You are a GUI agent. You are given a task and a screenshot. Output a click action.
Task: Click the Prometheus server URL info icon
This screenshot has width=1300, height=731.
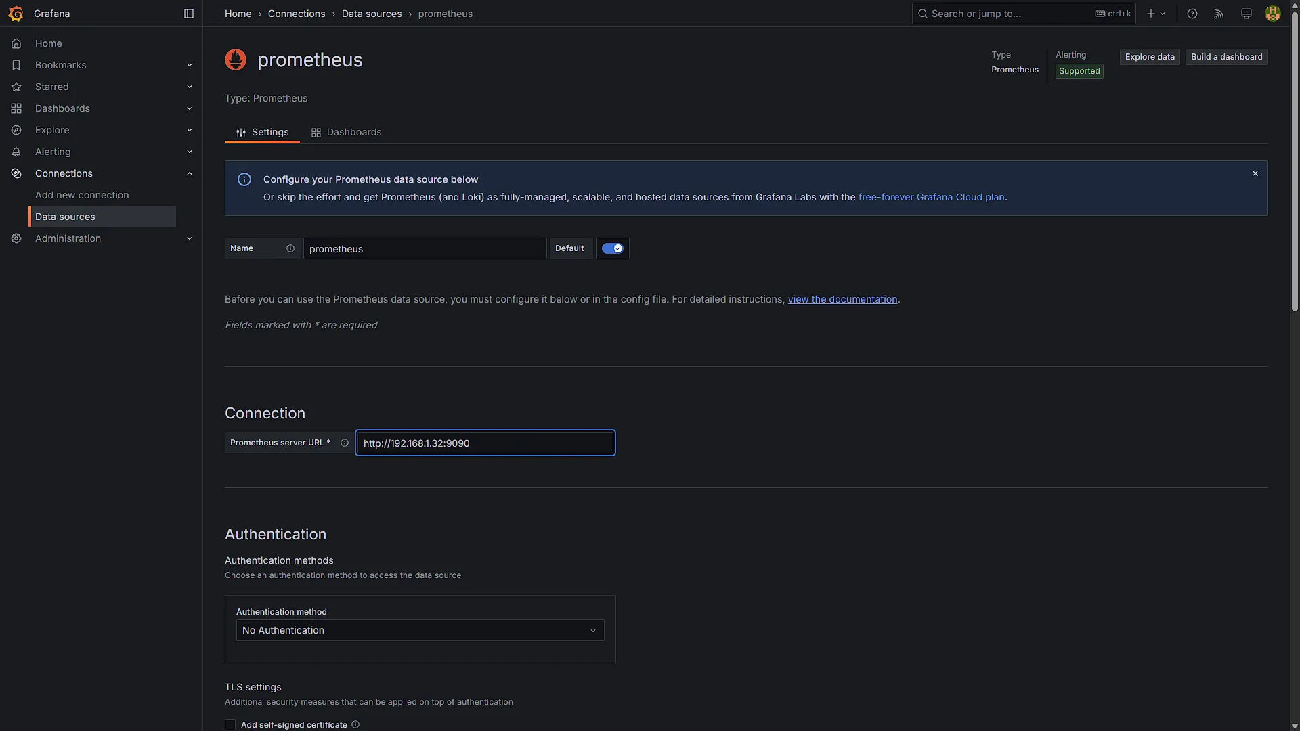(x=345, y=443)
